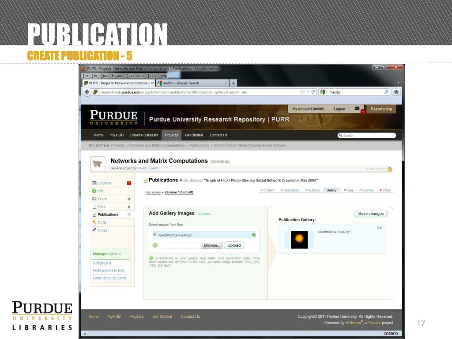Click gallery image thumbnail of sun graph
Viewport: 452px width, 339px height.
pyautogui.click(x=299, y=240)
